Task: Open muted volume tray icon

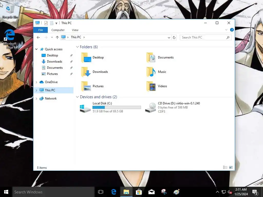Action: tap(230, 192)
